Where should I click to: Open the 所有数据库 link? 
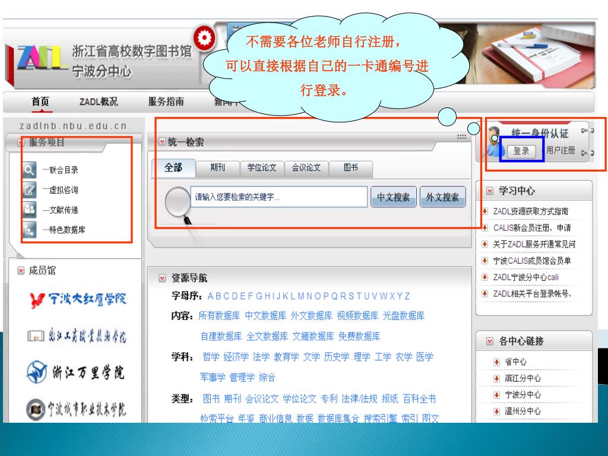[219, 316]
